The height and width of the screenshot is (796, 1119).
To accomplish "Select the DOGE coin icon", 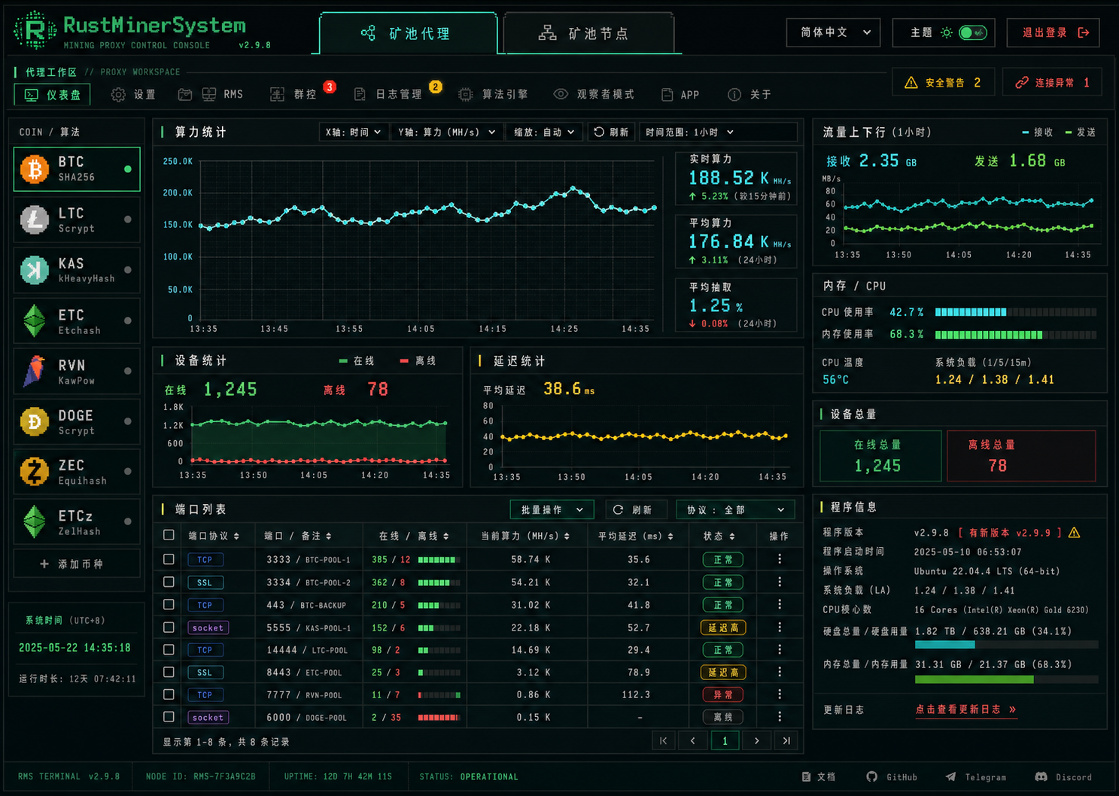I will [x=34, y=422].
